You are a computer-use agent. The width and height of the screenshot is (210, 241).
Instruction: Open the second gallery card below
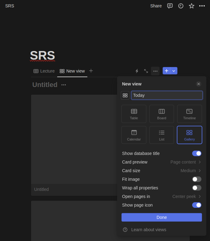click(74, 221)
